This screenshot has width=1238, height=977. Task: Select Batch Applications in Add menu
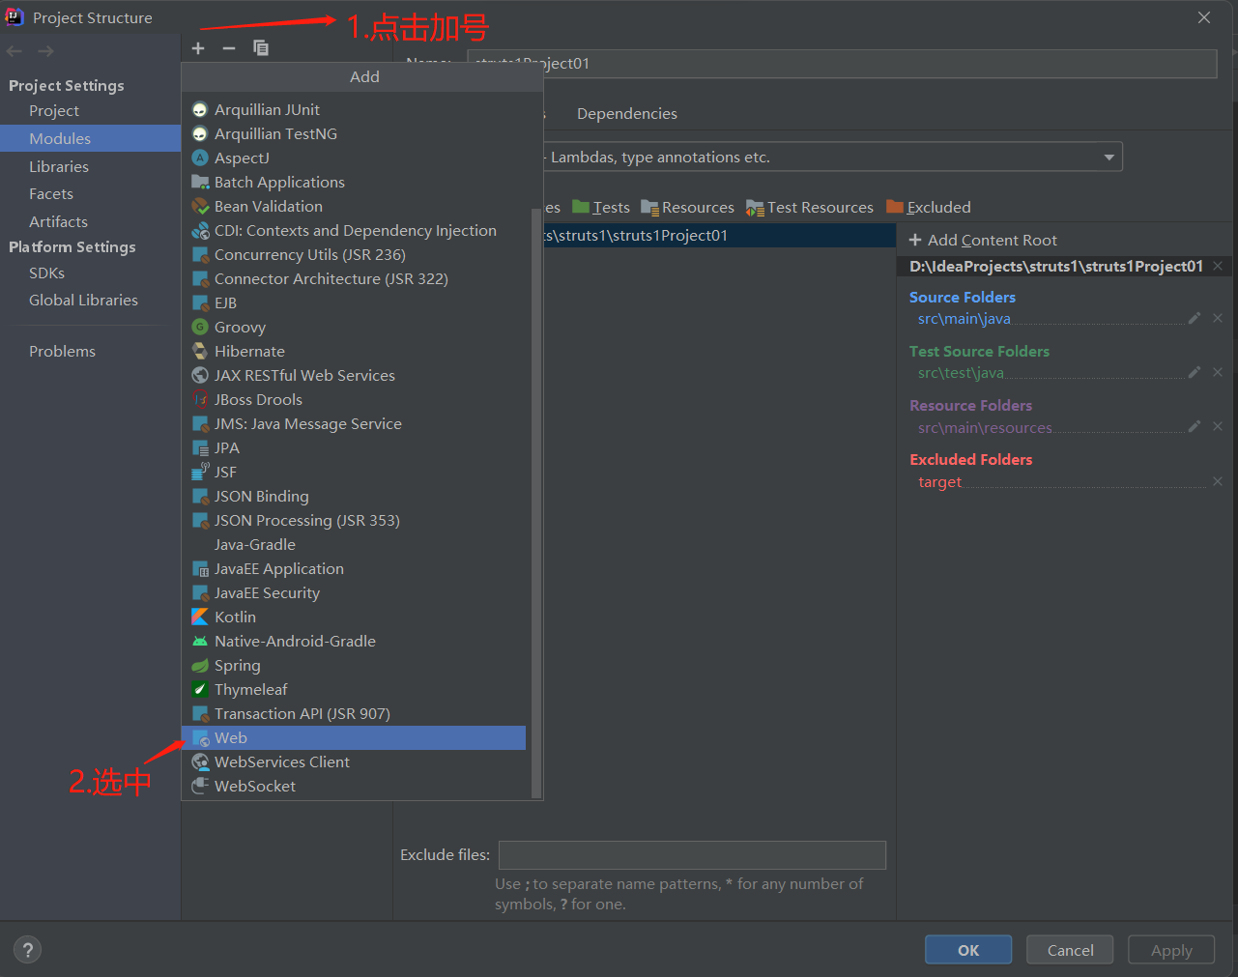354,183
